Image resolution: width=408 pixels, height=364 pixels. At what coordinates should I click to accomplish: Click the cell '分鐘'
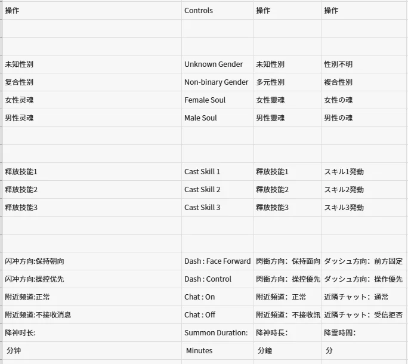click(287, 351)
